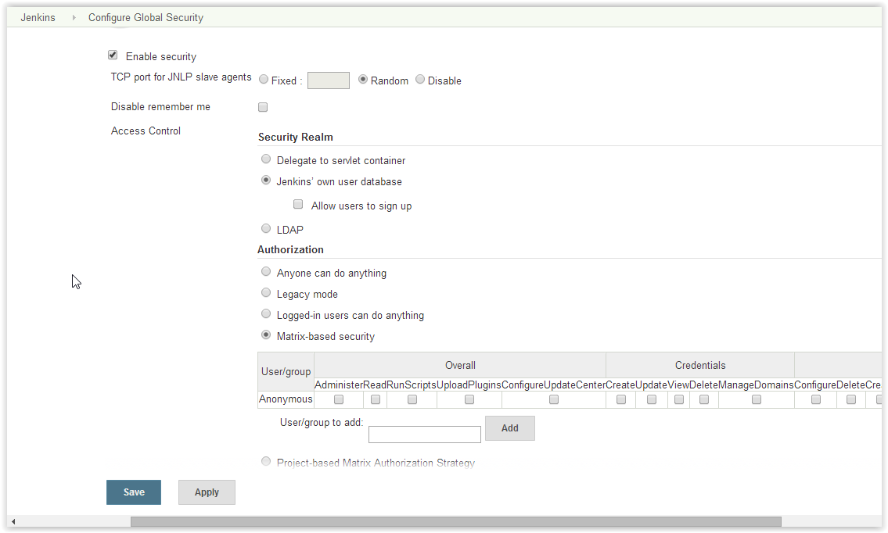Select the Fixed TCP port radio button
The height and width of the screenshot is (533, 888).
coord(264,79)
